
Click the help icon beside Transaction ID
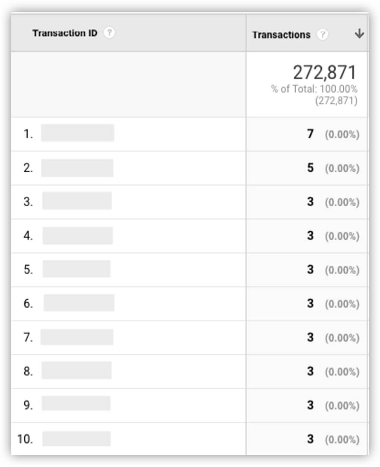click(x=110, y=33)
